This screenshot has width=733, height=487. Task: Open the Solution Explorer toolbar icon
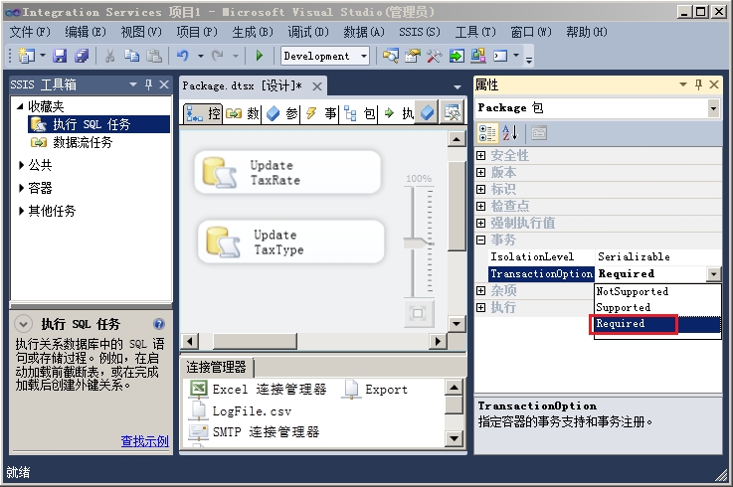pos(390,56)
